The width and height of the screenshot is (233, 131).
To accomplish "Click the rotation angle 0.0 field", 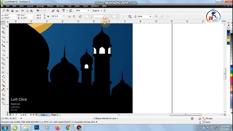I will pyautogui.click(x=58, y=16).
